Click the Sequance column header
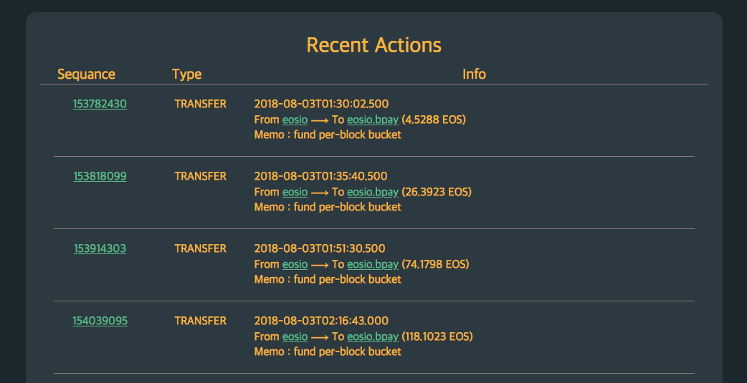 pos(86,74)
